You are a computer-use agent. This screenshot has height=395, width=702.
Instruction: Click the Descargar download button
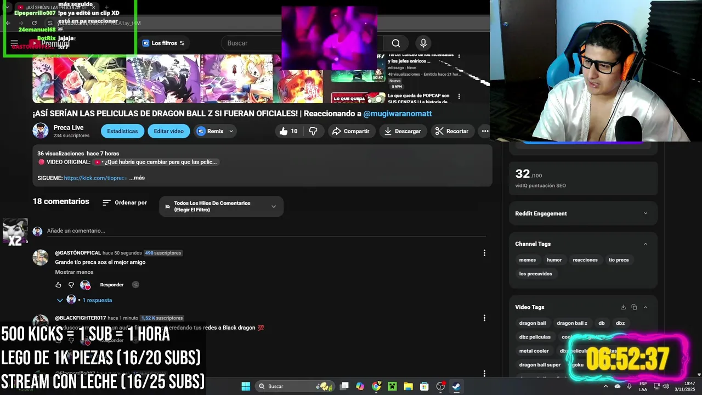point(403,131)
